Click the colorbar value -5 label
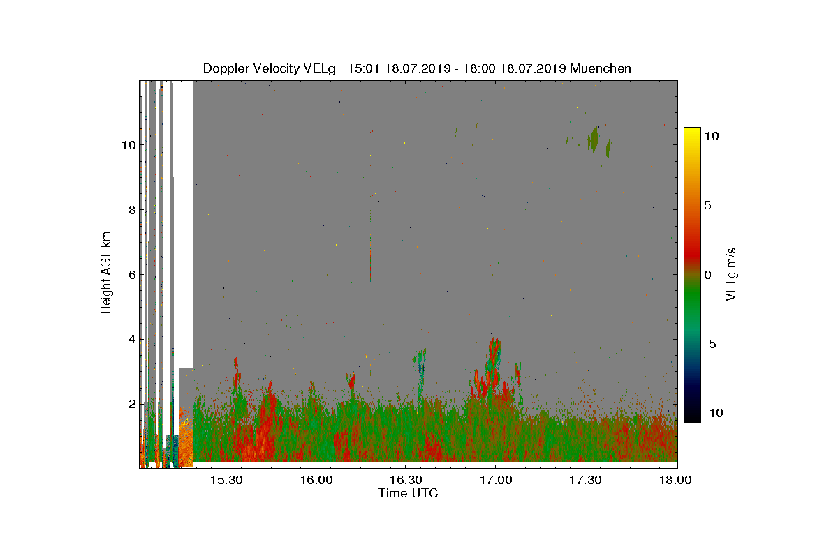The image size is (838, 558). coord(712,344)
